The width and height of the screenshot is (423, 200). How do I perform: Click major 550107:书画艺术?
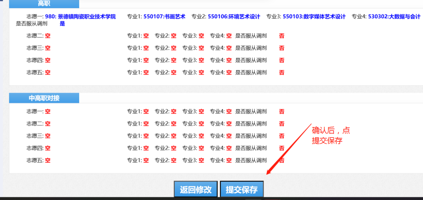click(164, 16)
